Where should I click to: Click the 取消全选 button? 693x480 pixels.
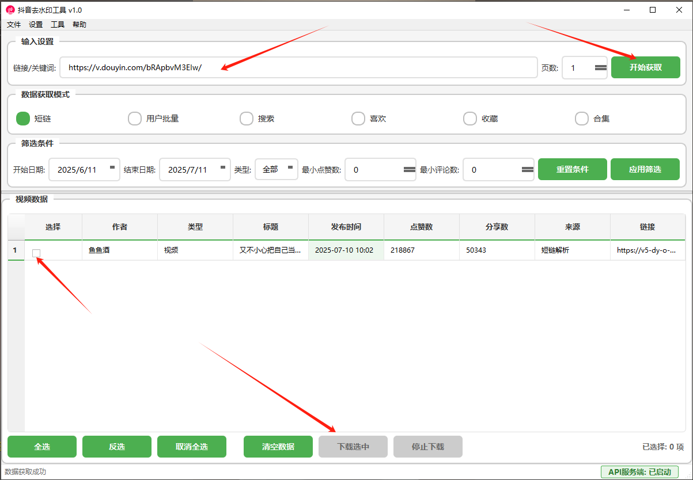coord(192,447)
